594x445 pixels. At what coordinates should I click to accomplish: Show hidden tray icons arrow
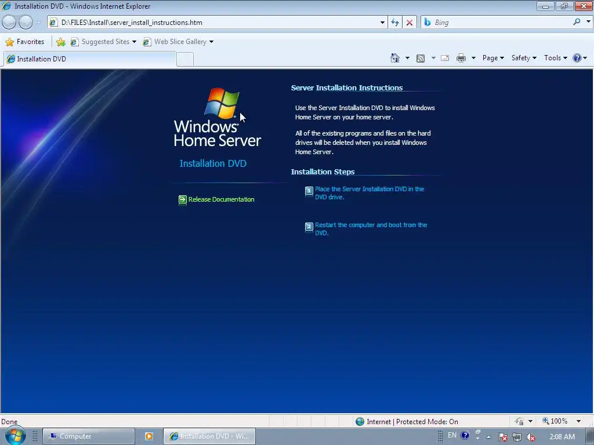click(488, 437)
